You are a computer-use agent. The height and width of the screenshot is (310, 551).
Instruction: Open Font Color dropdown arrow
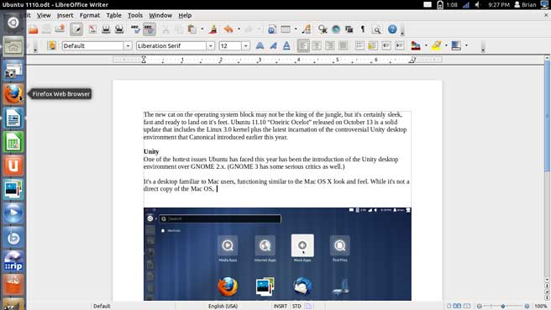pos(426,45)
